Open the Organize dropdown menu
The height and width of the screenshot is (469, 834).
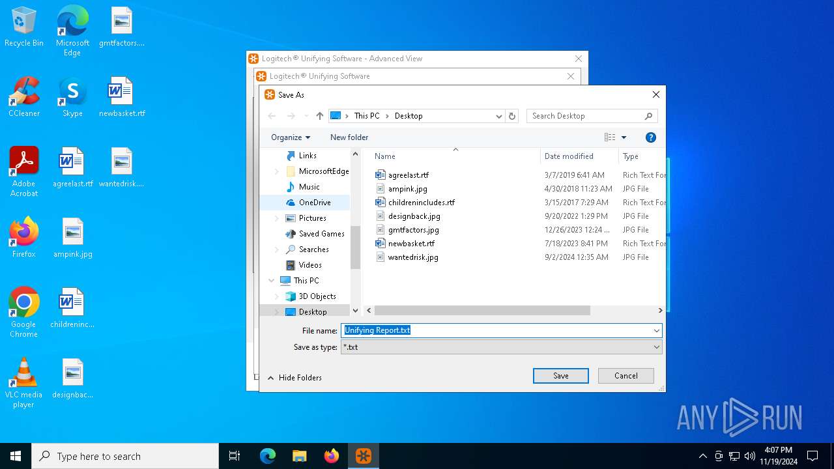[291, 137]
